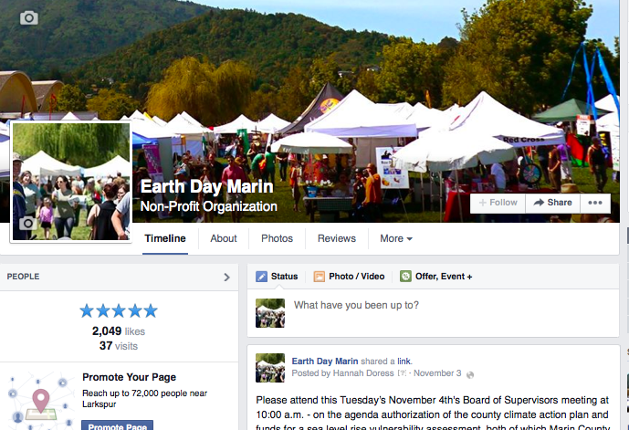Click the Share button

tap(553, 203)
